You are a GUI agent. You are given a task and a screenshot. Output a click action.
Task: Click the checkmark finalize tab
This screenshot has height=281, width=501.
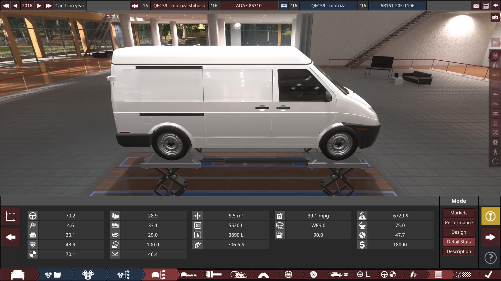pyautogui.click(x=488, y=274)
